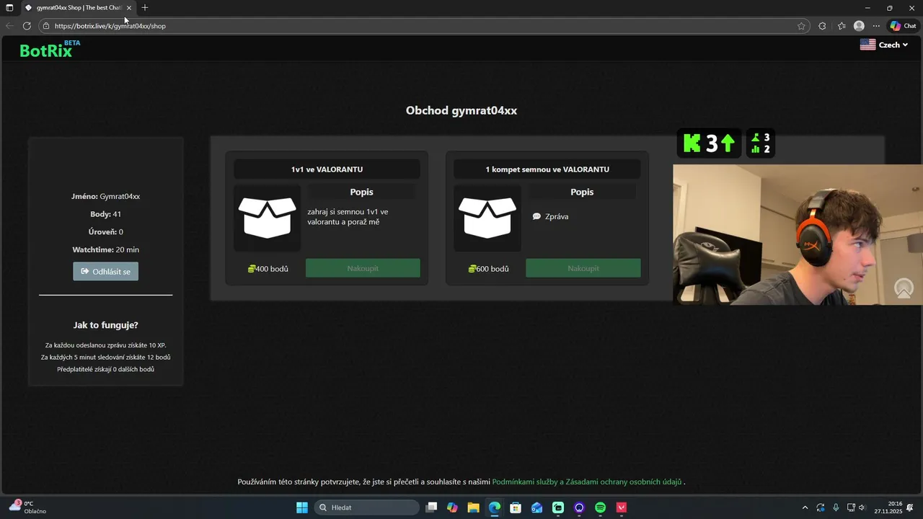Open Microsoft Store from the taskbar

pyautogui.click(x=516, y=507)
